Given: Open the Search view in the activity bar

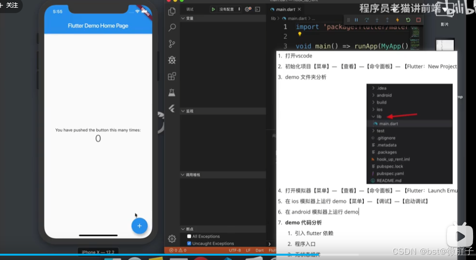Looking at the screenshot, I should [172, 28].
